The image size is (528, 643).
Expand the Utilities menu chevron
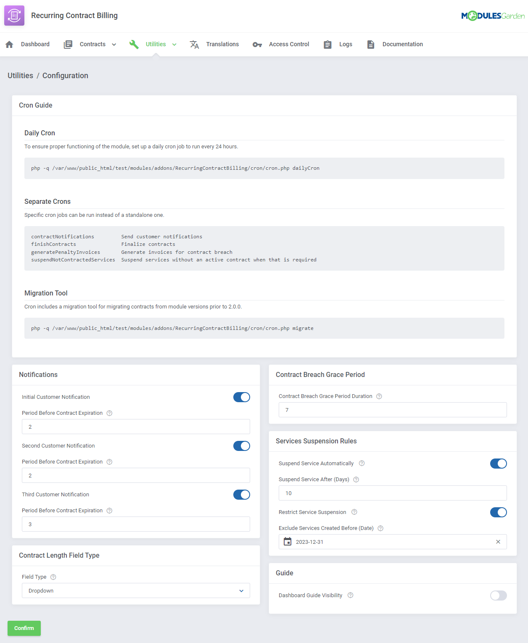point(174,44)
